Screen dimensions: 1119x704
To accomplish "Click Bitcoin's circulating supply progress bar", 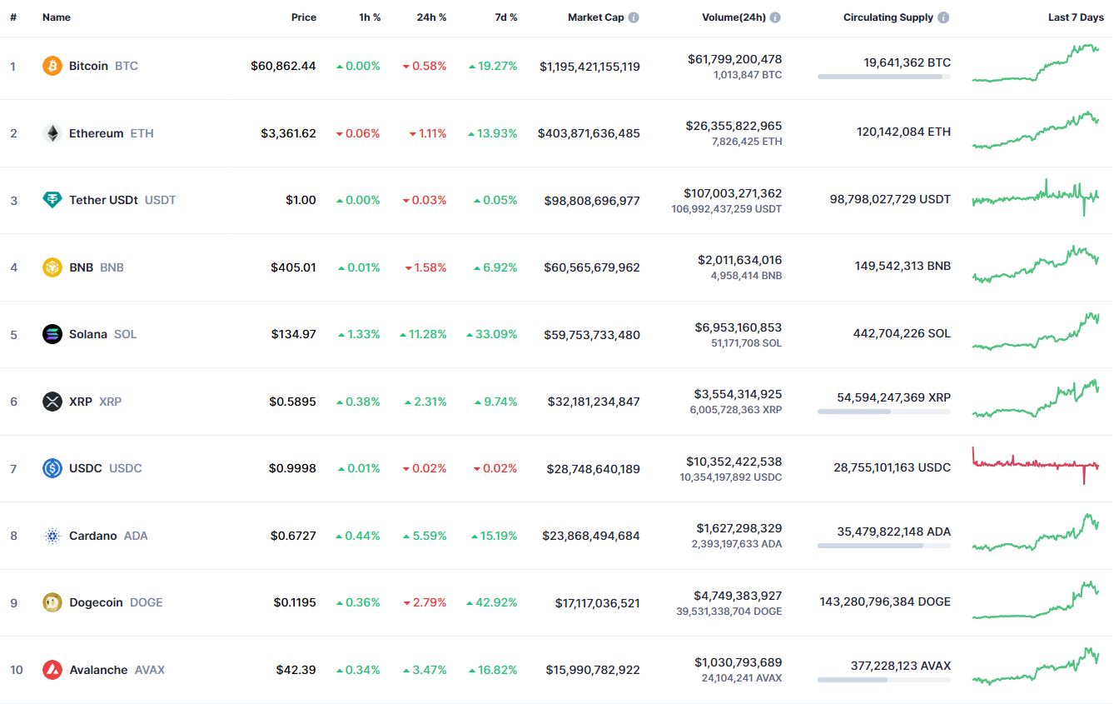I will click(x=884, y=77).
